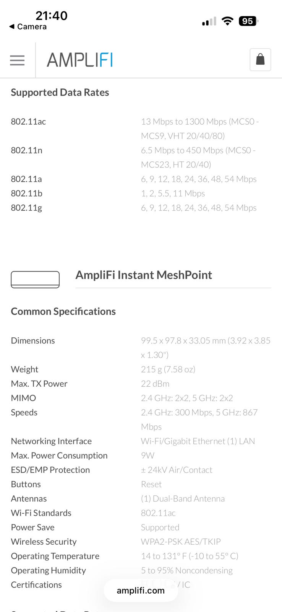This screenshot has width=282, height=612.
Task: Tap the Operating Temperature label
Action: click(x=55, y=556)
